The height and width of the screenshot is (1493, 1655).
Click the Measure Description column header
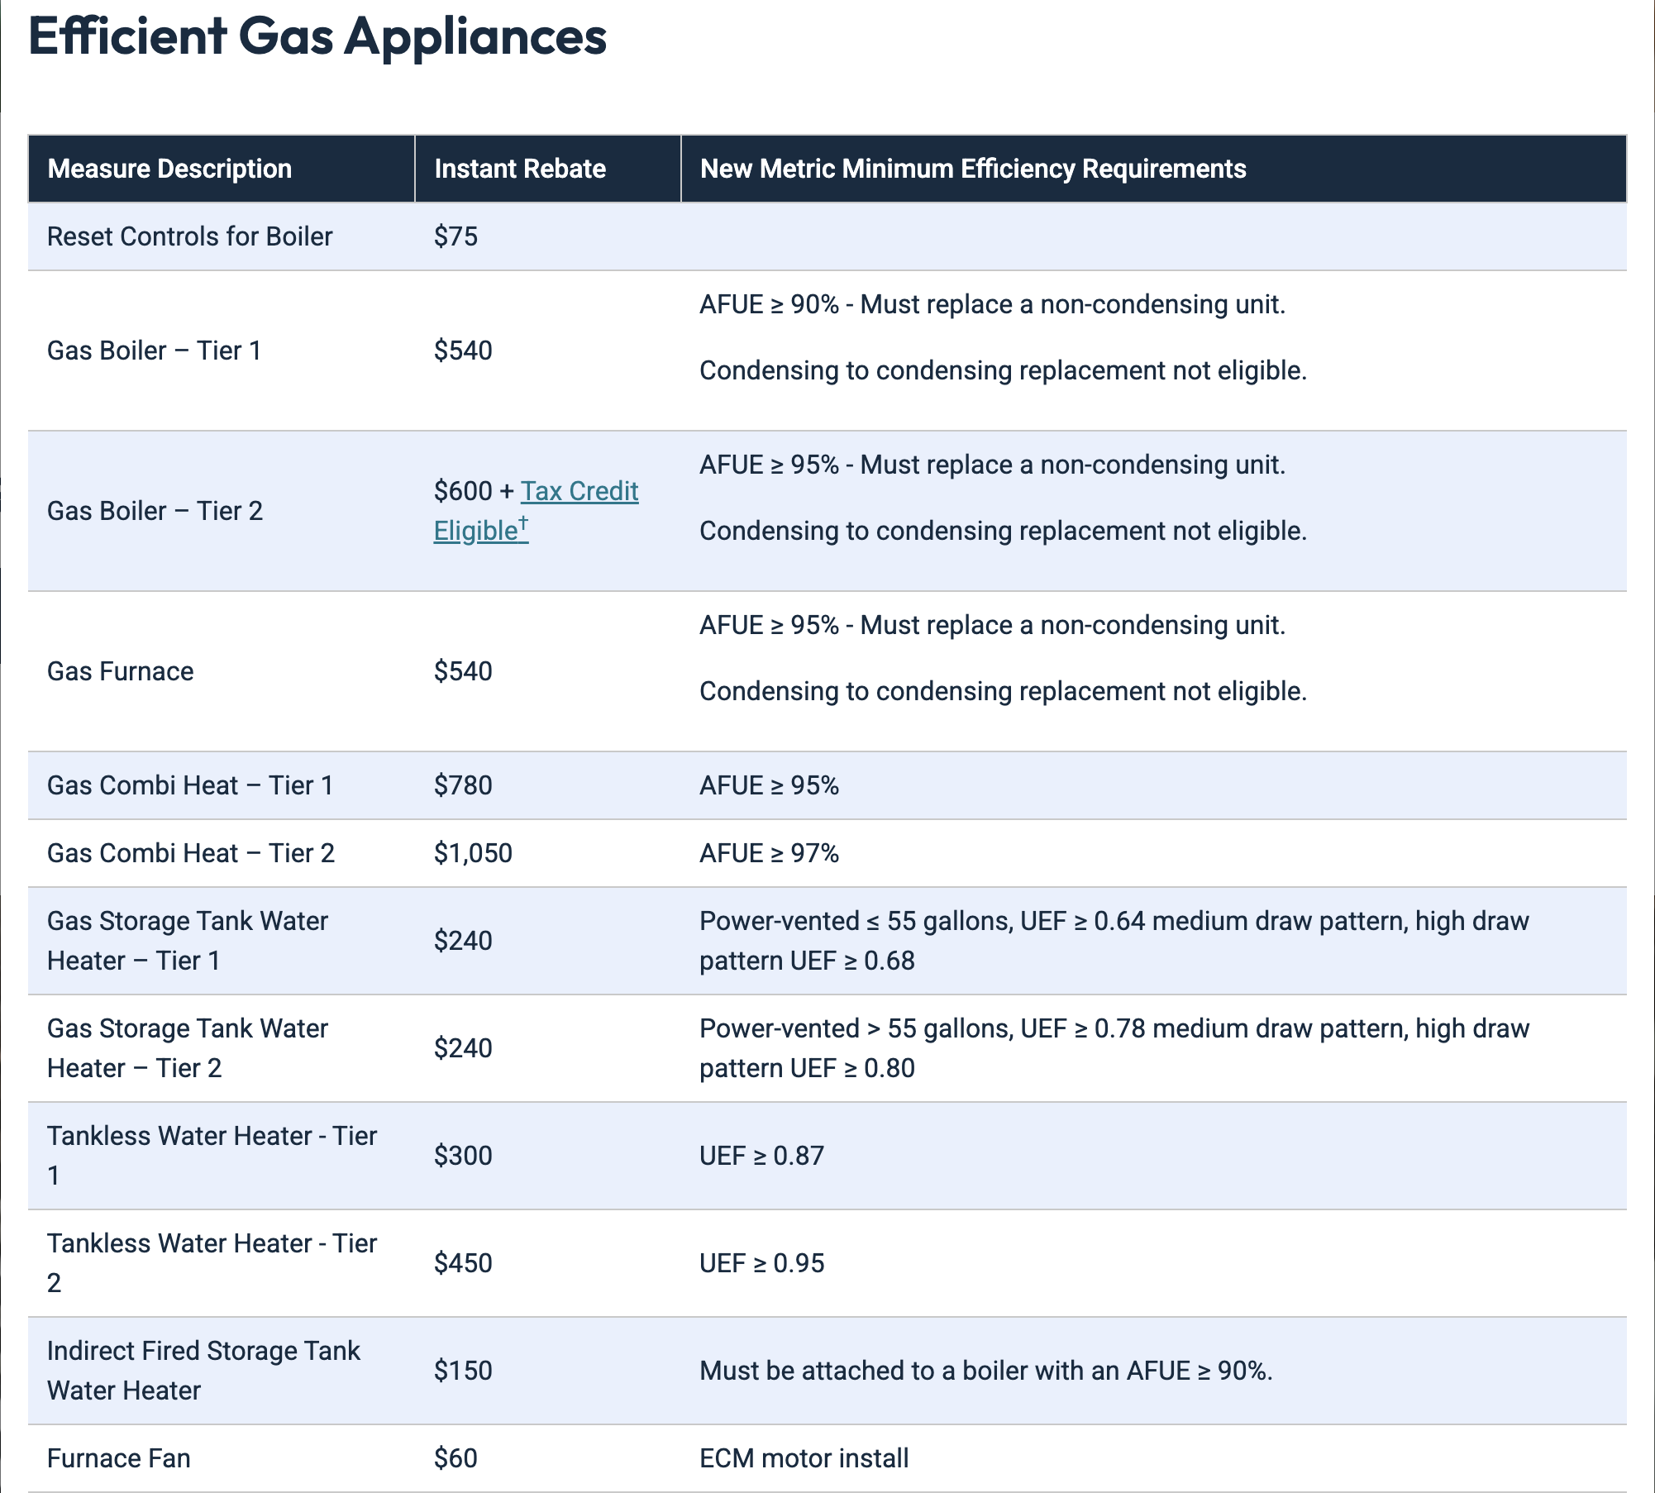169,169
